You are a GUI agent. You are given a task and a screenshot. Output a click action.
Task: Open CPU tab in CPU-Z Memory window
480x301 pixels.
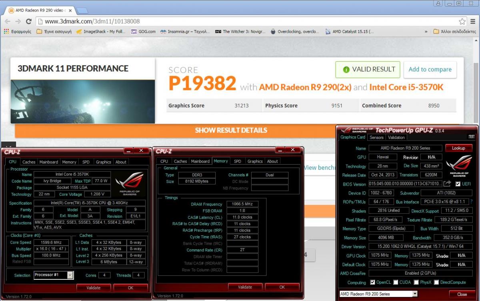pos(164,161)
